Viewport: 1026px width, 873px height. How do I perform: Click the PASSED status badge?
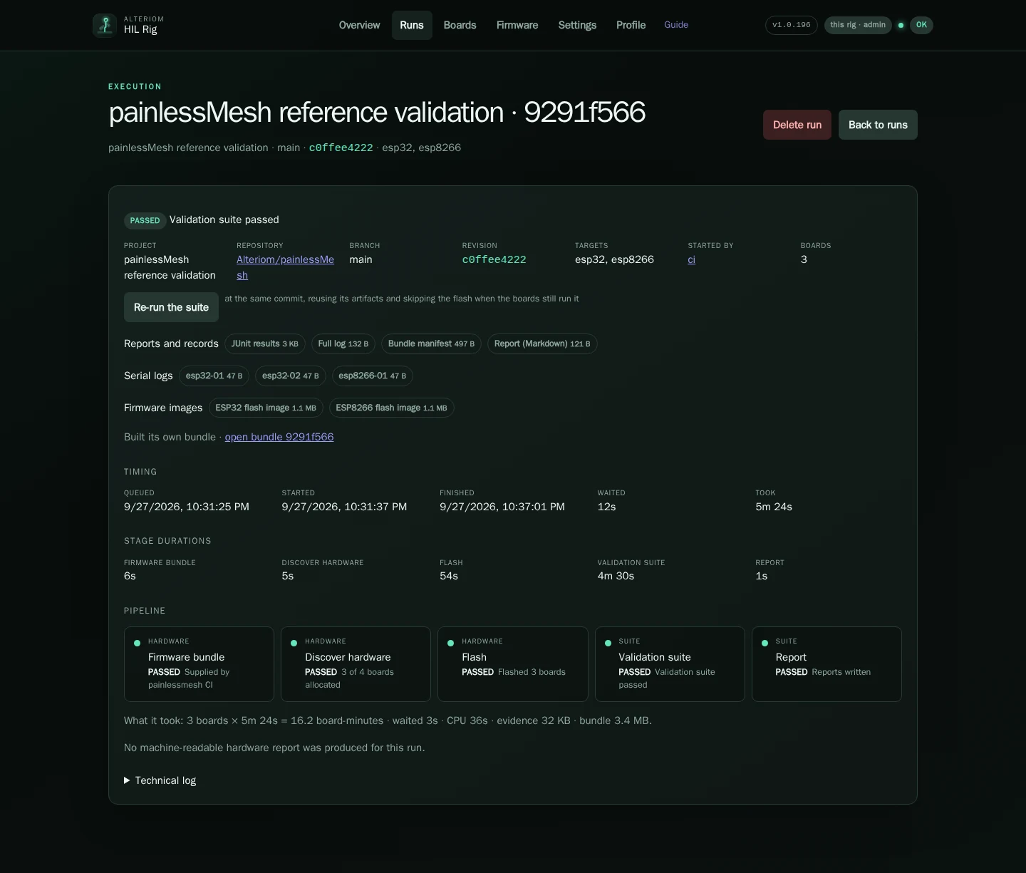tap(145, 221)
